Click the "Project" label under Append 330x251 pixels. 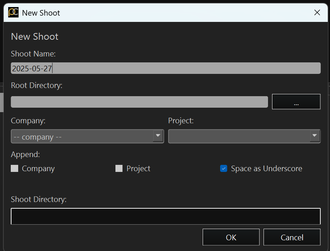click(138, 169)
